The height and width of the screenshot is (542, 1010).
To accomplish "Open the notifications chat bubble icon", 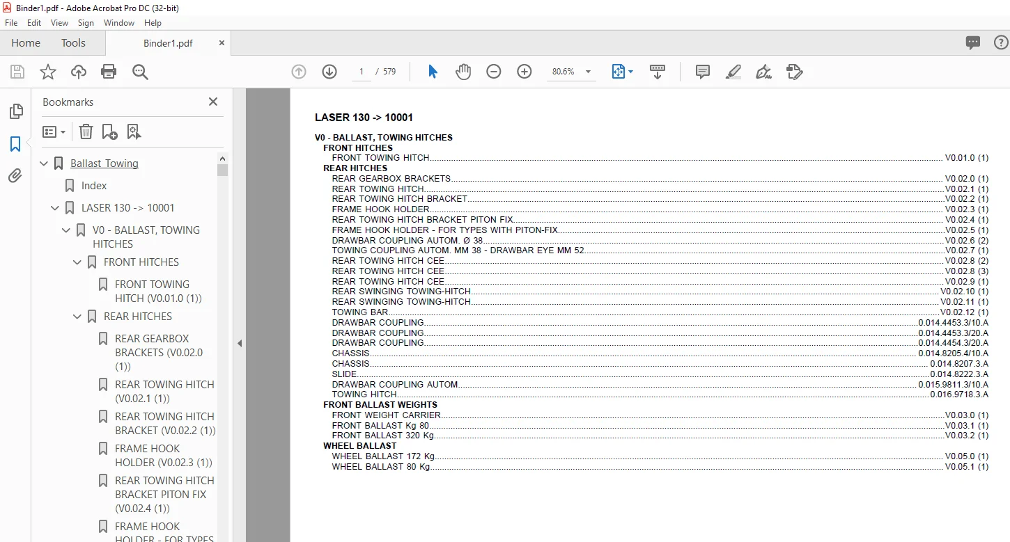I will (973, 42).
